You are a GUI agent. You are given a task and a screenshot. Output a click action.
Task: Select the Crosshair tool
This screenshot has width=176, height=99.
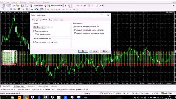(x=69, y=5)
